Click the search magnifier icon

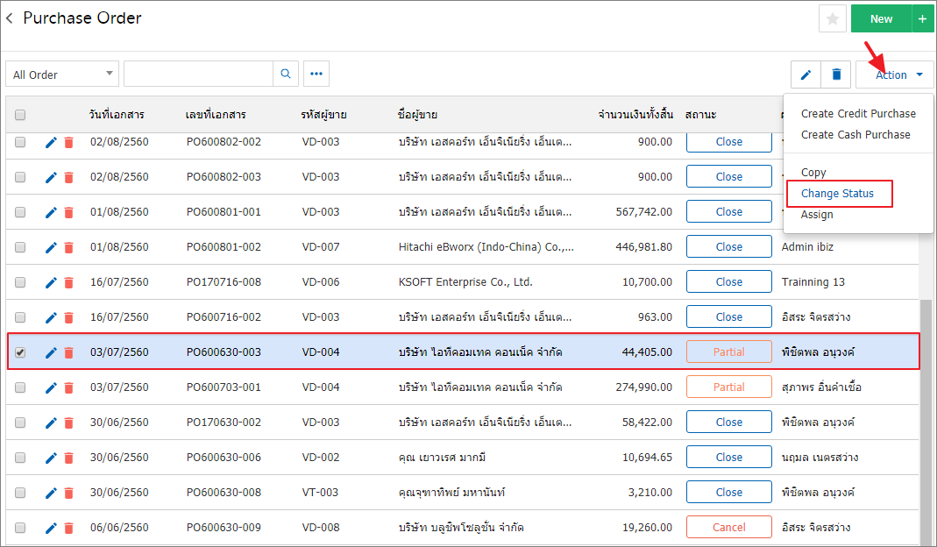tap(286, 74)
